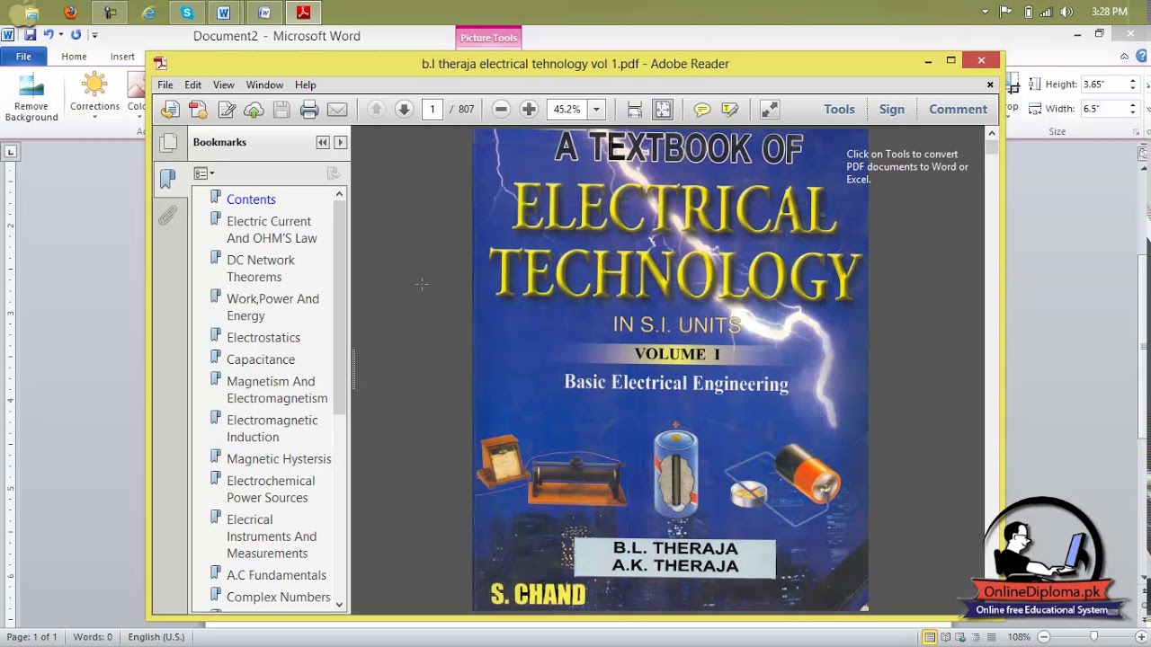Switch Word to Full Screen Reading view
Screen dimensions: 1151x647
click(945, 637)
